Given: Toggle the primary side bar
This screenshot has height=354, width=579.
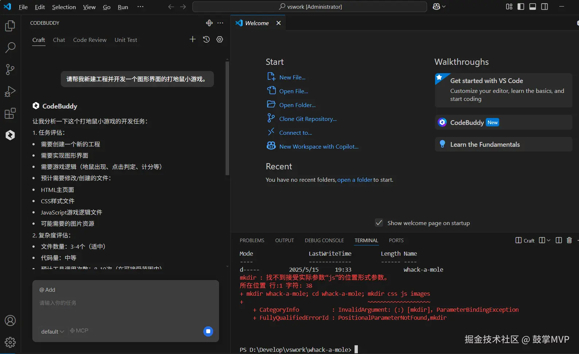Looking at the screenshot, I should pos(521,7).
